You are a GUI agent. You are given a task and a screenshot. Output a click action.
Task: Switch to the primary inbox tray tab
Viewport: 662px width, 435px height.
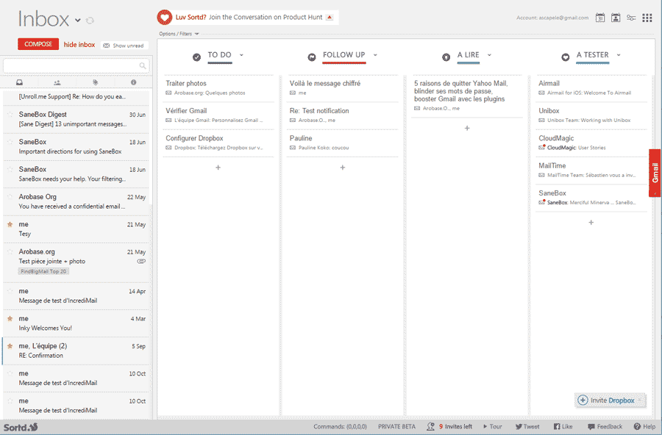click(19, 82)
